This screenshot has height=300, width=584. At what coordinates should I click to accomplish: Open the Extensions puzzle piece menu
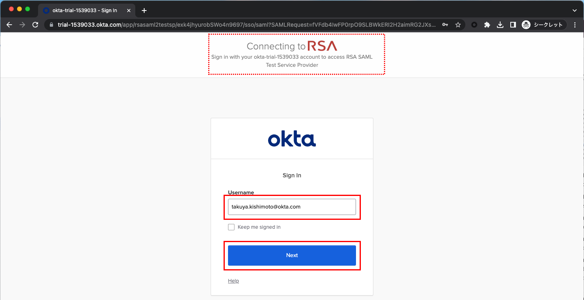pyautogui.click(x=487, y=25)
